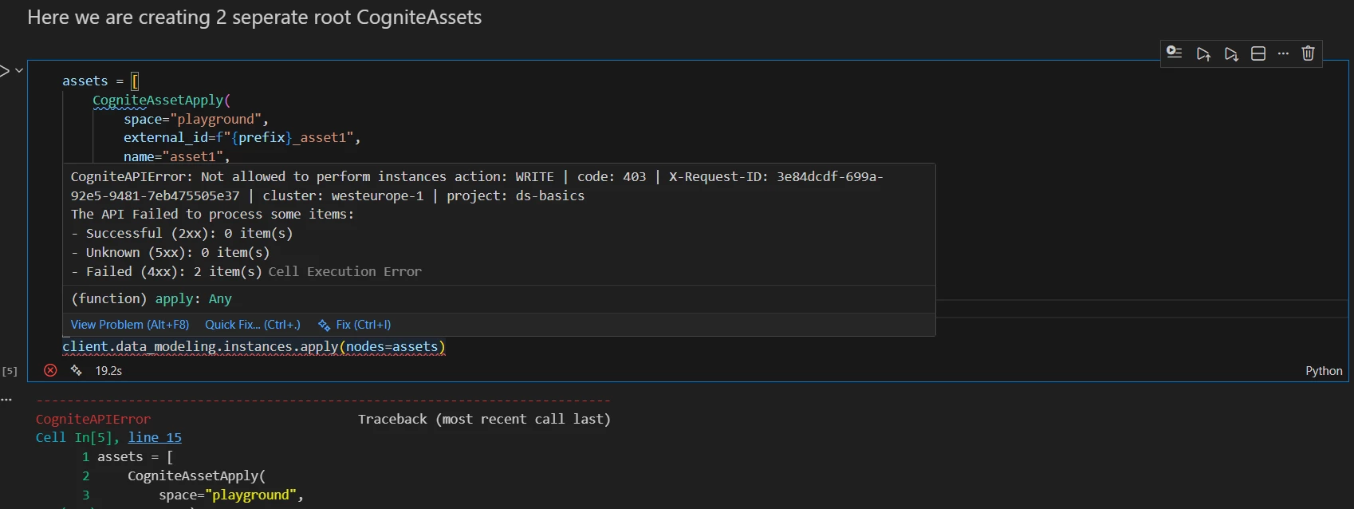Click the 19.2s execution time label
Screen dimensions: 1354x509
coord(108,371)
